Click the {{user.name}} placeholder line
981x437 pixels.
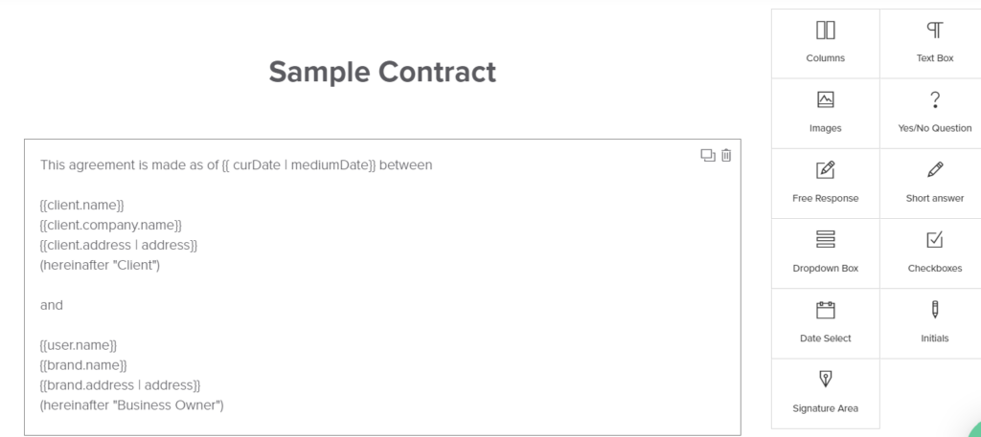pyautogui.click(x=79, y=345)
